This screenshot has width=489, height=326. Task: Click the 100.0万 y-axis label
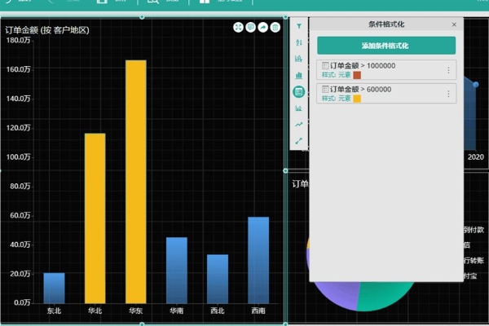pos(19,157)
